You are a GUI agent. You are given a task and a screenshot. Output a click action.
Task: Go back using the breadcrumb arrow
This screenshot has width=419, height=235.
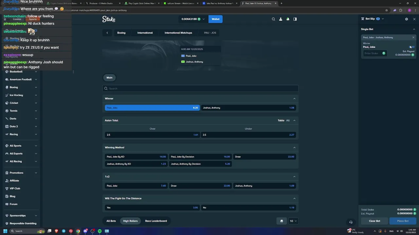coord(107,33)
